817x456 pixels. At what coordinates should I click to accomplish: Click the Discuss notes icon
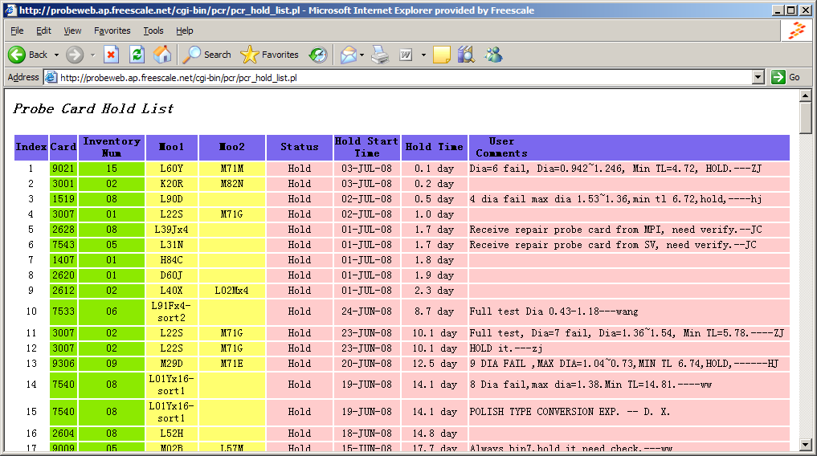pos(441,55)
